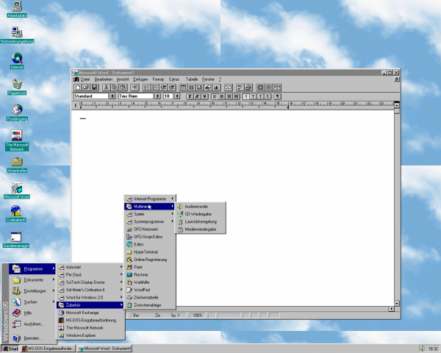Screen dimensions: 441x353
Task: Expand the Systemprogramme submenu
Action: pyautogui.click(x=150, y=221)
